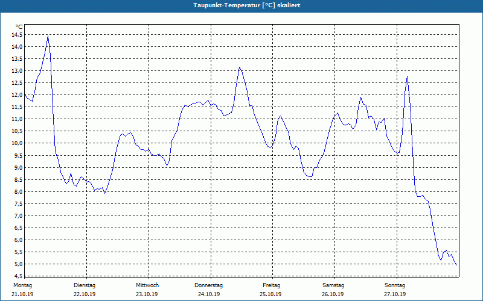Click the 12,5 y-axis value
Viewport: 483px width, 301px height.
coord(18,83)
